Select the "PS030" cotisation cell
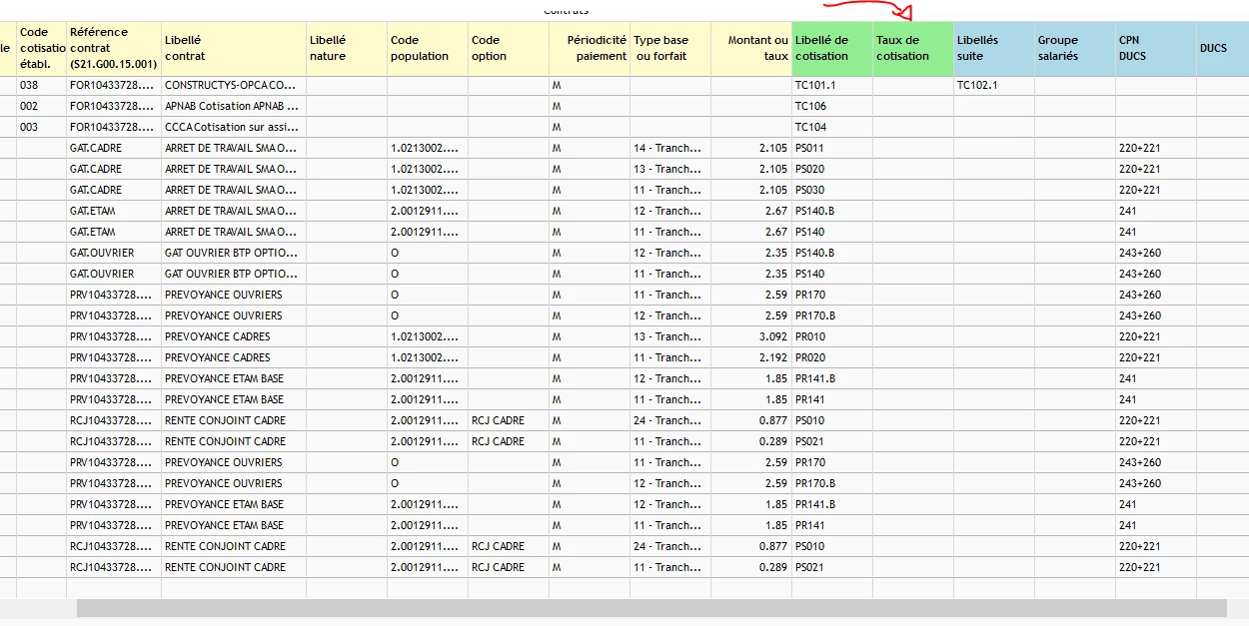This screenshot has width=1249, height=626. pos(832,191)
